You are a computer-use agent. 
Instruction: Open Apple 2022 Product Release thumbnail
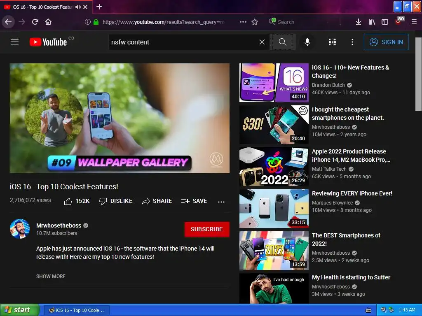274,167
